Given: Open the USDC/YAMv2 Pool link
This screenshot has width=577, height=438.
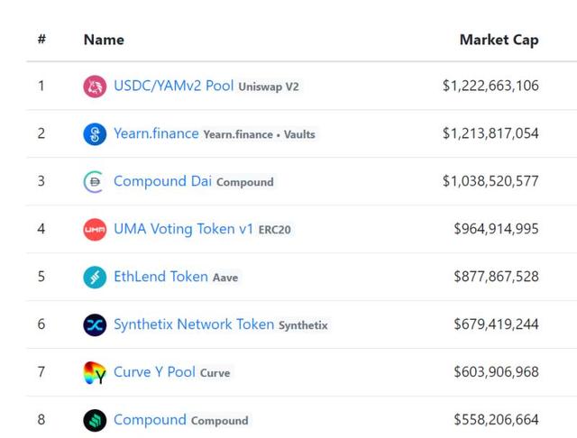Looking at the screenshot, I should [174, 86].
